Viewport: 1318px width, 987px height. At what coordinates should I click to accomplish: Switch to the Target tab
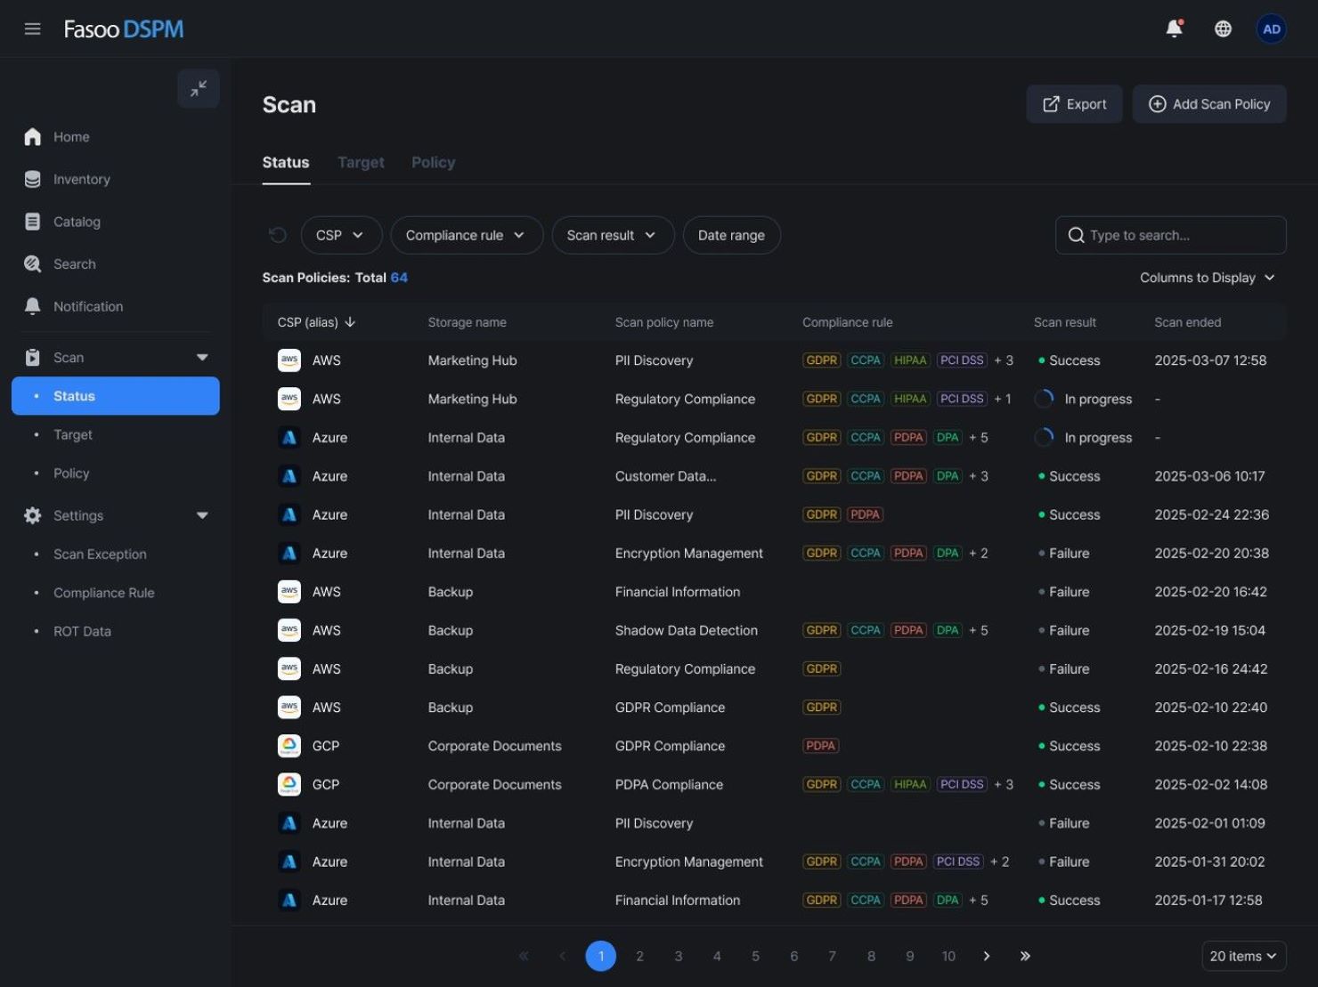[x=361, y=162]
